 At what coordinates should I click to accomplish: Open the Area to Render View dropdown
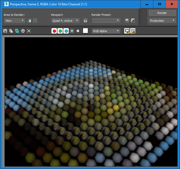15,21
